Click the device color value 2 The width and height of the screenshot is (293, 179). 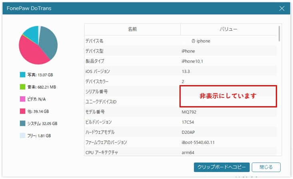click(x=183, y=82)
